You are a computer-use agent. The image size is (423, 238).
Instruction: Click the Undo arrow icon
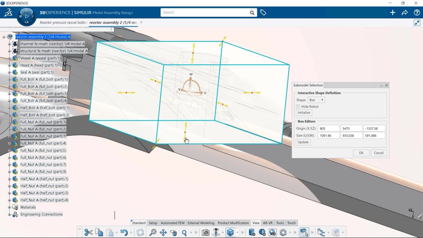pyautogui.click(x=124, y=232)
